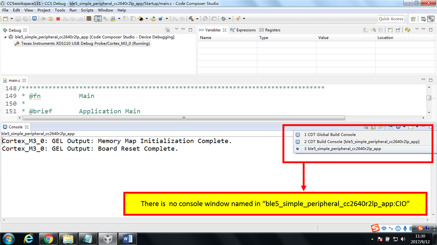Open the New file dropdown arrow
This screenshot has height=245, width=437.
click(x=11, y=18)
